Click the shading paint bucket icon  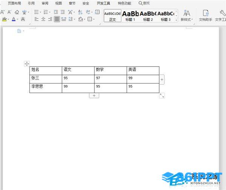click(x=81, y=19)
